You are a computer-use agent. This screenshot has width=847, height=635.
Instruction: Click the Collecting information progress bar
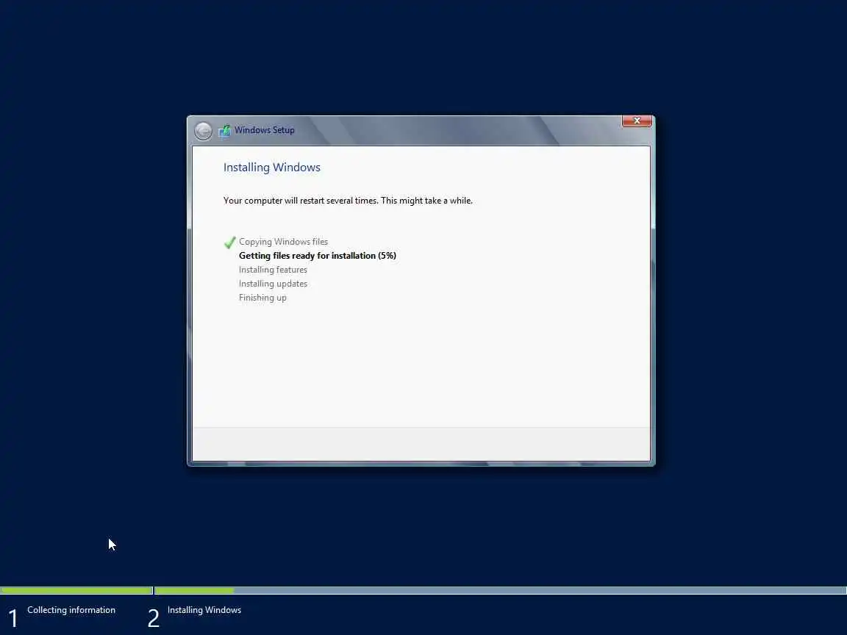click(76, 591)
